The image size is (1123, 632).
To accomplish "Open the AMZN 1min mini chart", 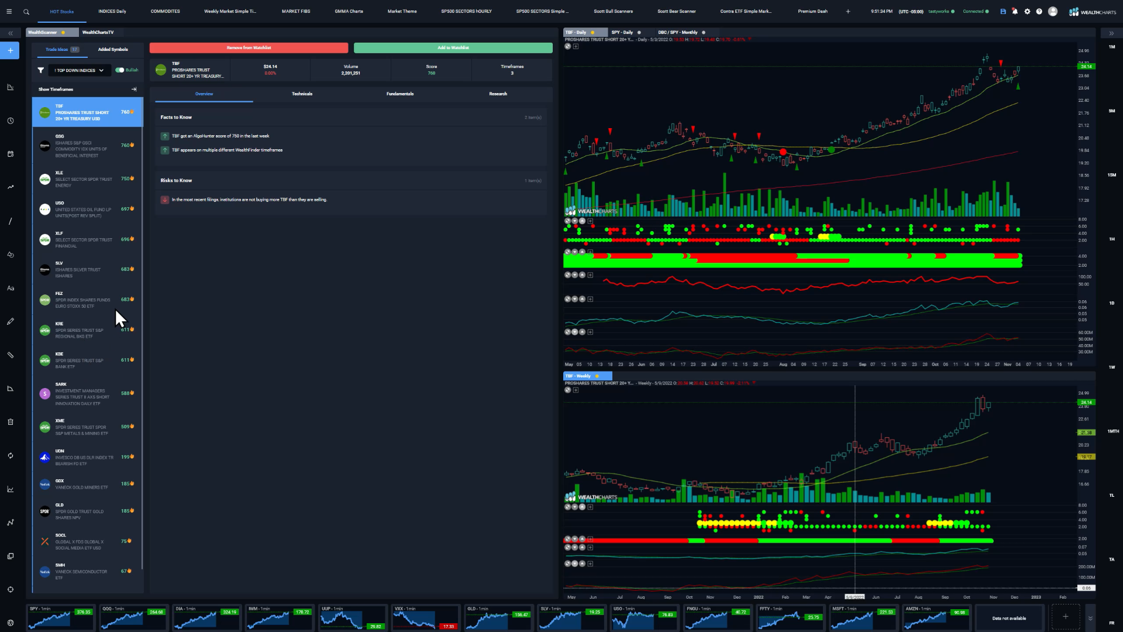I will pyautogui.click(x=936, y=617).
